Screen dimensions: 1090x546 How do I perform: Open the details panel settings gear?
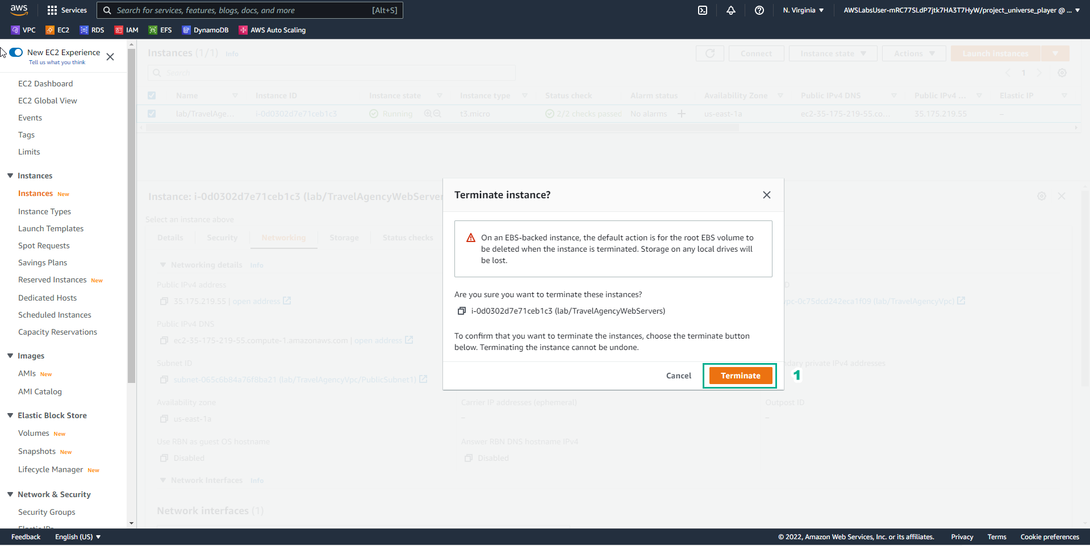pyautogui.click(x=1042, y=196)
